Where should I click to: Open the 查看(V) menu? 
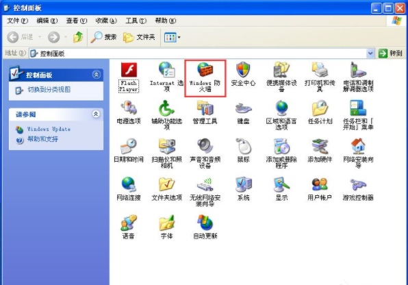[76, 21]
